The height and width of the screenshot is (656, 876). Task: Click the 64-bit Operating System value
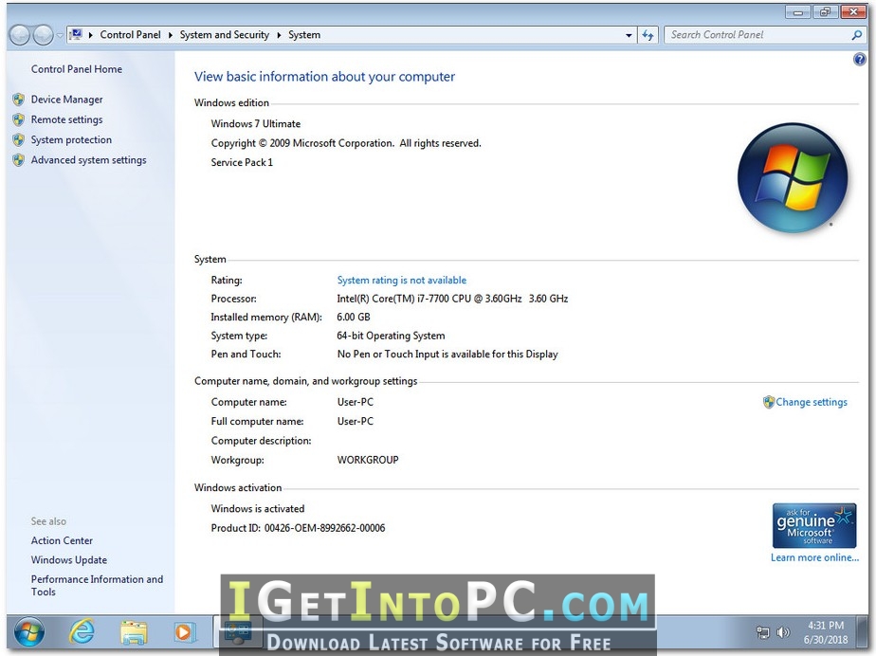tap(391, 336)
